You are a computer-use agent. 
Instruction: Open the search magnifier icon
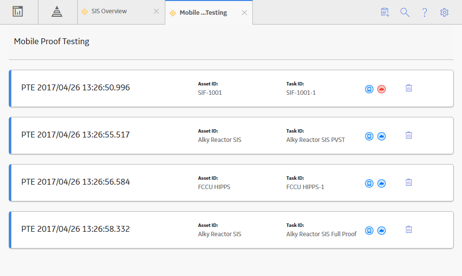(405, 12)
